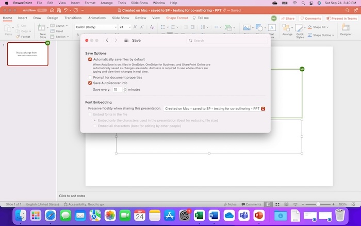Show all preferences with the grid icon
361x226 pixels.
(126, 40)
